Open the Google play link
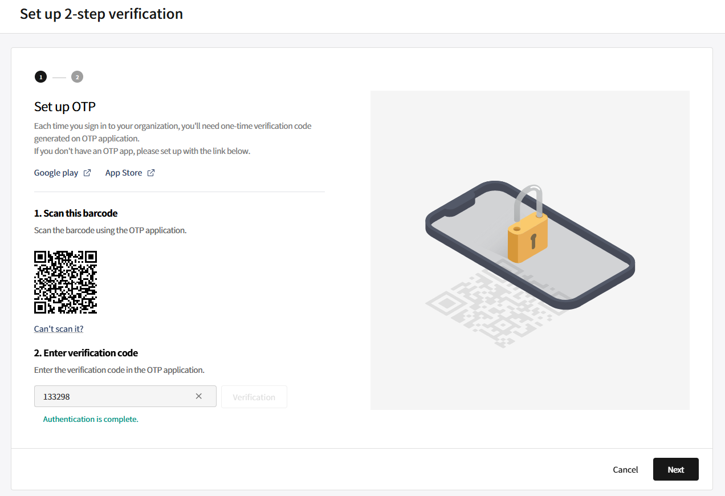The height and width of the screenshot is (496, 725). coord(56,173)
